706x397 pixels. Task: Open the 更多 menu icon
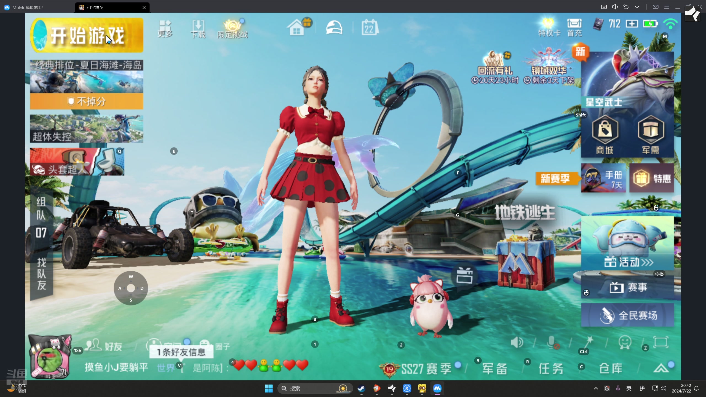click(165, 29)
